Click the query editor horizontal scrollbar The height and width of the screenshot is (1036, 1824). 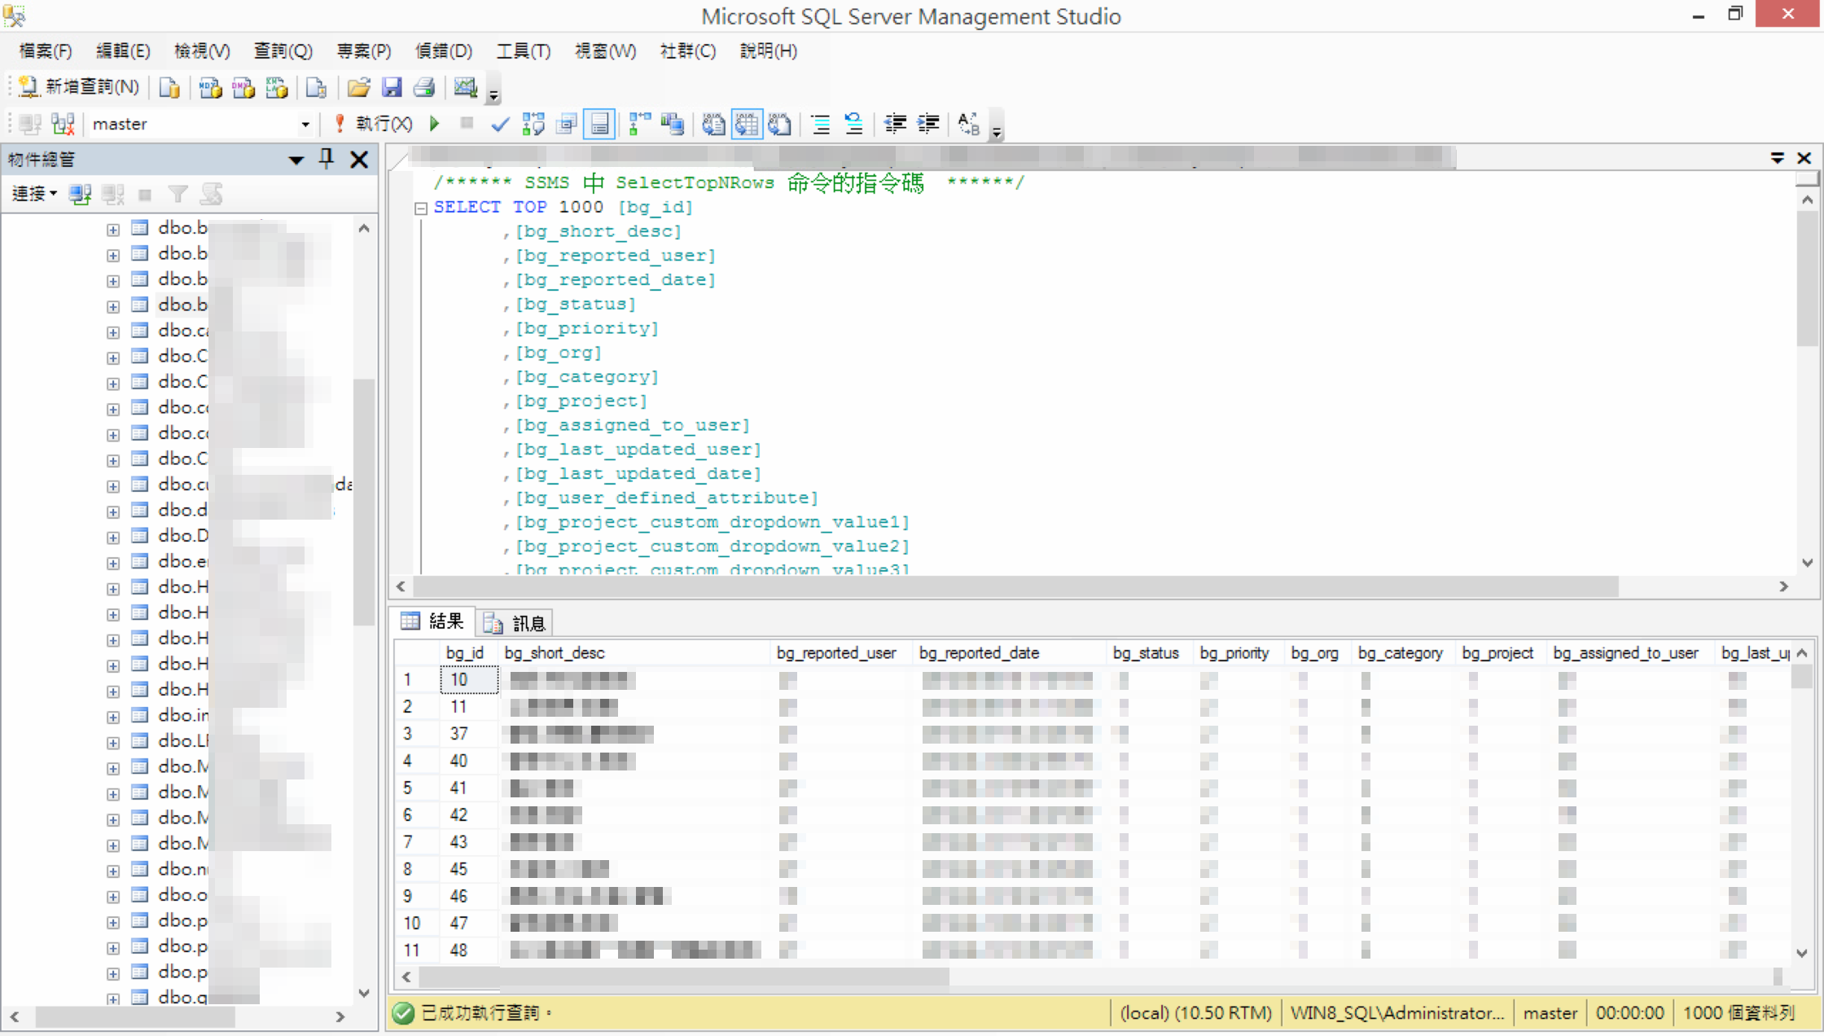(1015, 586)
